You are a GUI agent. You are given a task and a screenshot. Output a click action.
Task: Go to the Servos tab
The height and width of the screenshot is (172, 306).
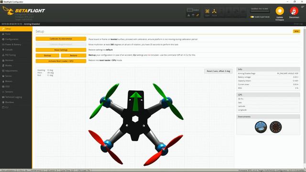(16, 76)
